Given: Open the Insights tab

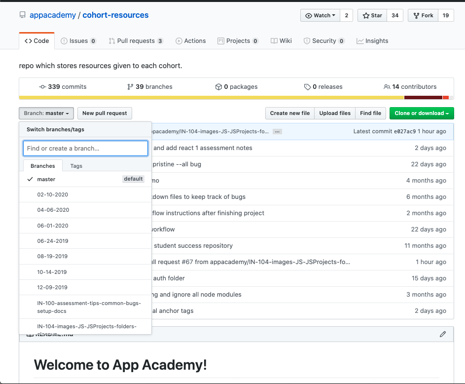Looking at the screenshot, I should (x=372, y=41).
